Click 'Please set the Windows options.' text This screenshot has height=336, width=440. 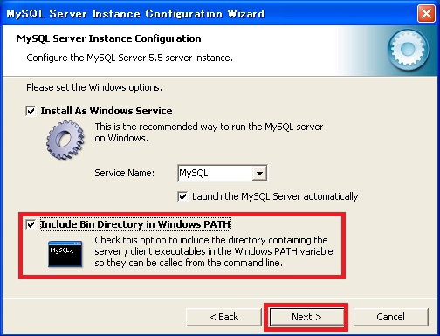94,87
